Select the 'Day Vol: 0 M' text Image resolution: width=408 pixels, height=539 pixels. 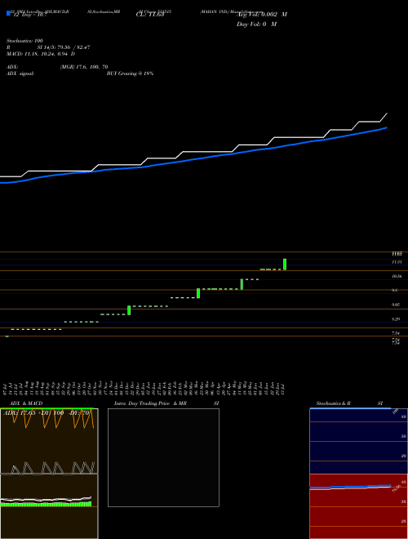click(x=256, y=24)
